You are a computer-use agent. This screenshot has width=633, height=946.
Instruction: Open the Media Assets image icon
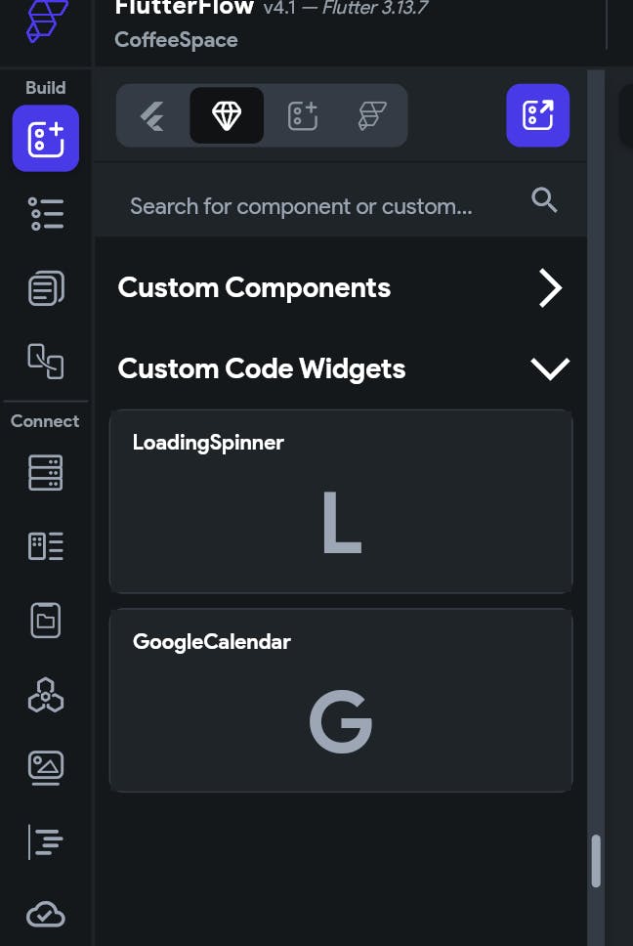pyautogui.click(x=46, y=768)
